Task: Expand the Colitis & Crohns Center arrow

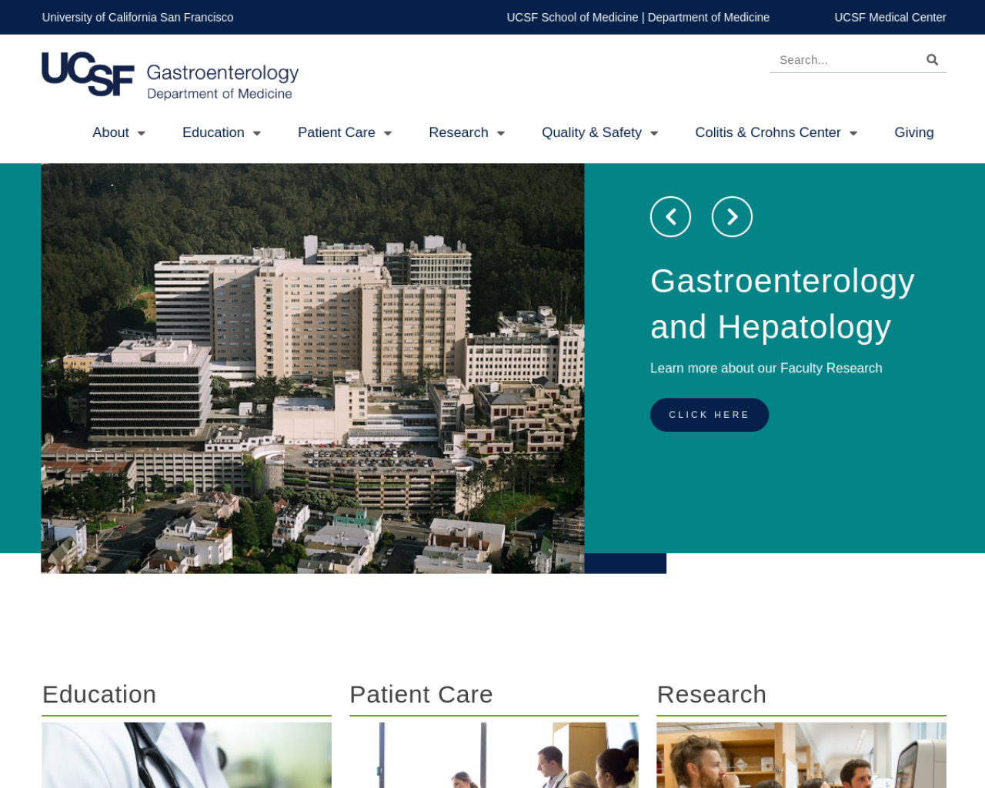Action: (853, 133)
